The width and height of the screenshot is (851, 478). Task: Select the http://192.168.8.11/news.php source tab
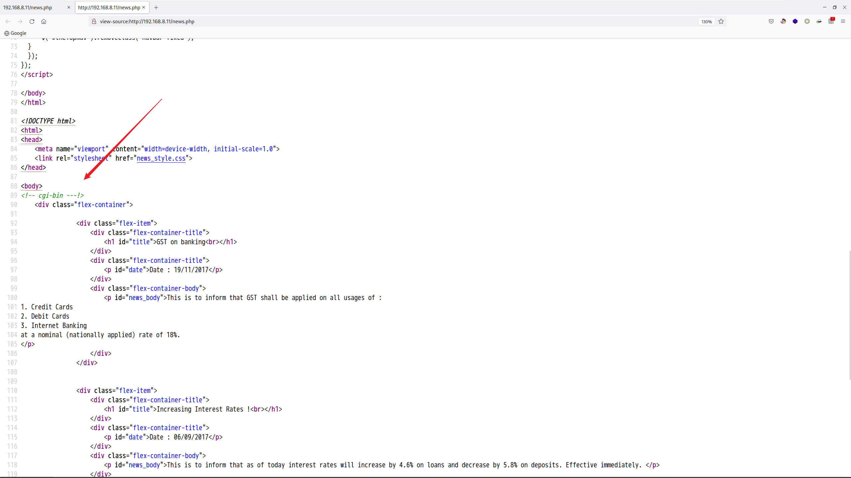click(x=109, y=7)
